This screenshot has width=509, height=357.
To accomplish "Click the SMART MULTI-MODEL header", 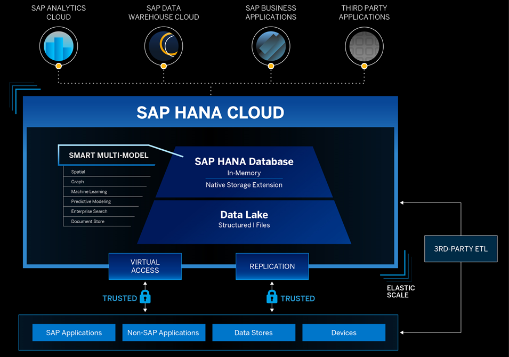I will coord(108,156).
